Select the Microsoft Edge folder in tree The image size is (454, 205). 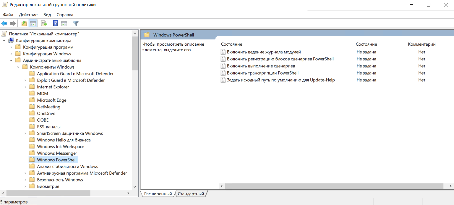click(x=51, y=100)
